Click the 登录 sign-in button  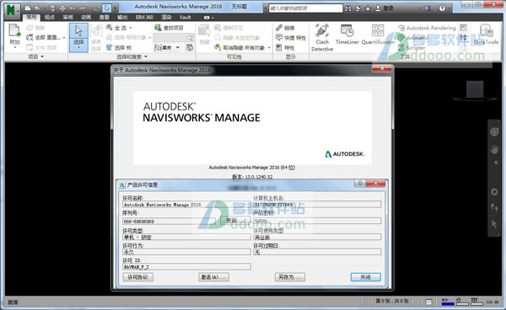(x=385, y=8)
